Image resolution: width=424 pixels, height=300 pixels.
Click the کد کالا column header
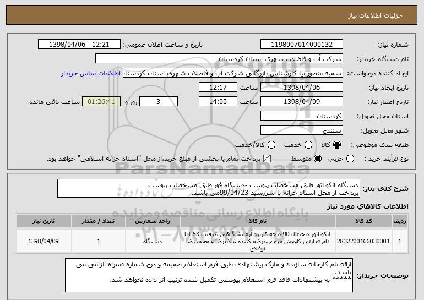point(363,221)
